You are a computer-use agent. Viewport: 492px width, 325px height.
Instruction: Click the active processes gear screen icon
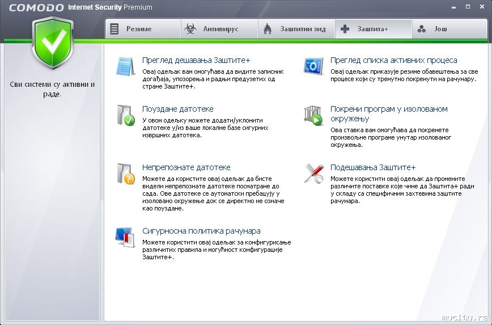(x=313, y=66)
